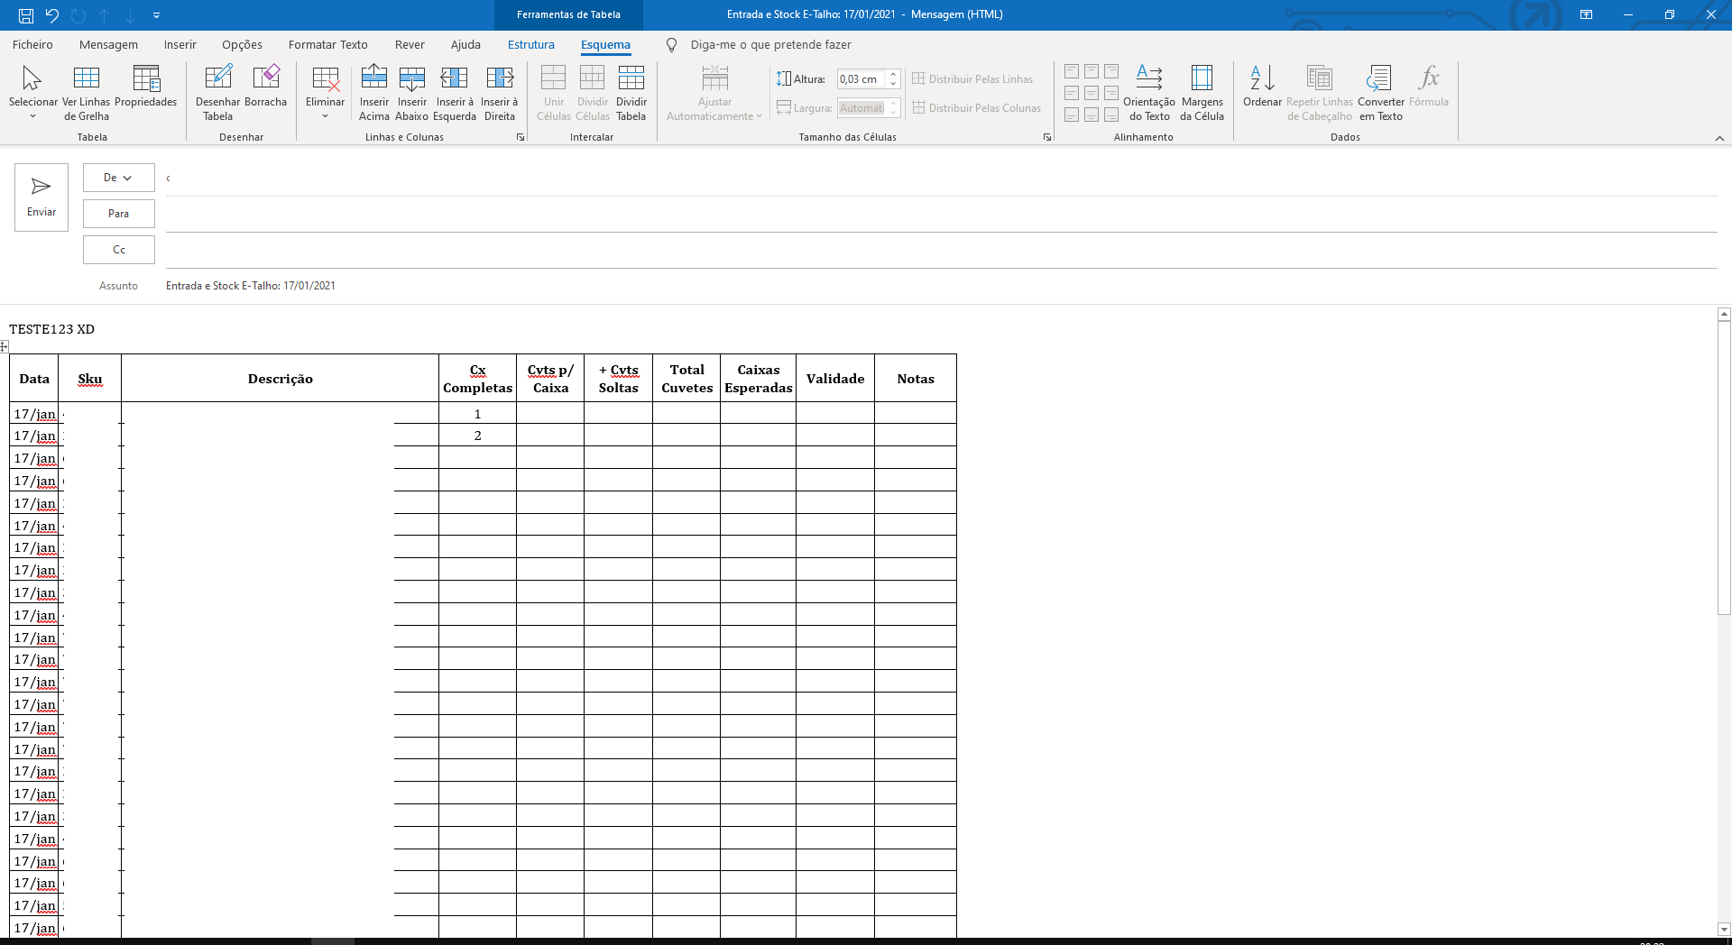Open the Selecionar table selection tool
Screen dimensions: 1732x945
[32, 93]
